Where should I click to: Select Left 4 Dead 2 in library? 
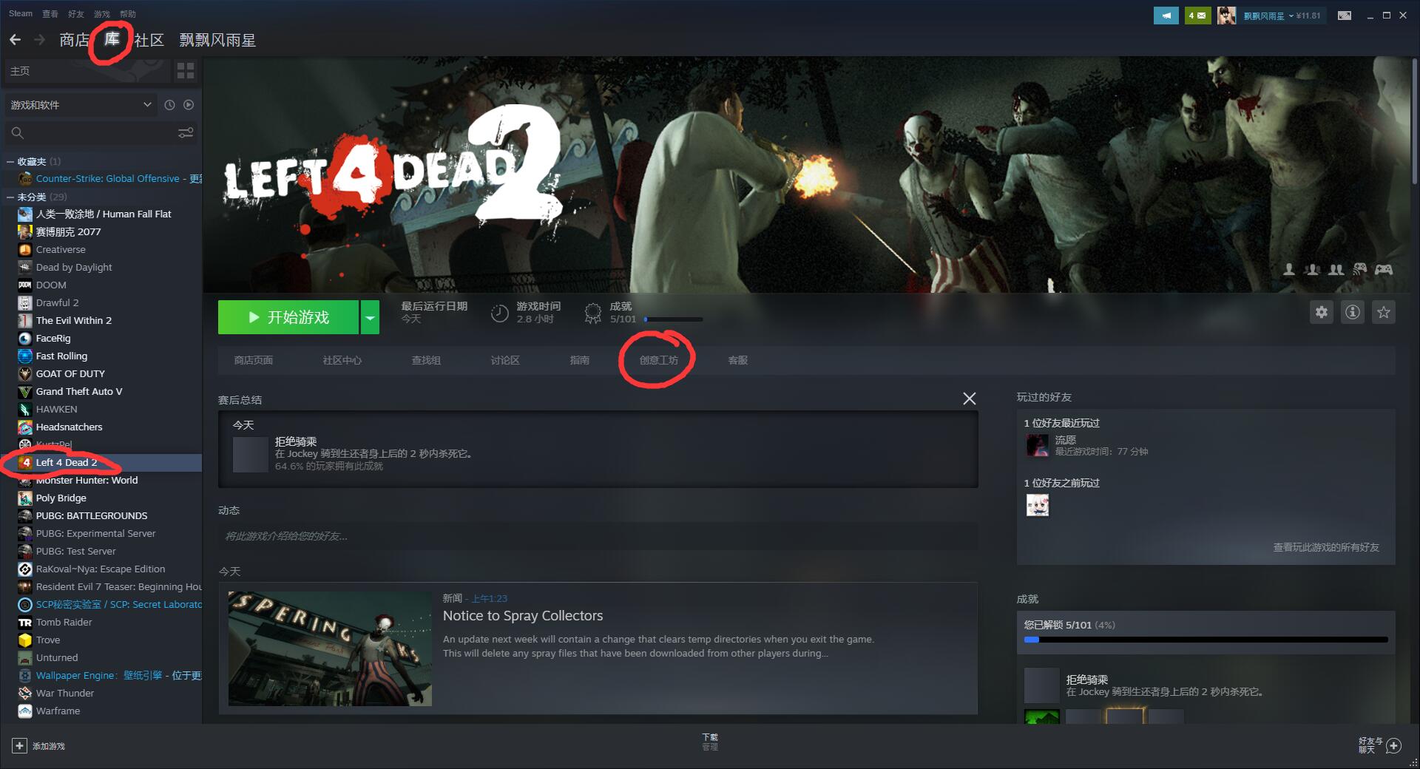click(x=101, y=462)
